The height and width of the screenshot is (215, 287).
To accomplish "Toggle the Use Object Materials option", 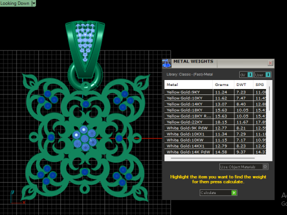I will [244, 167].
